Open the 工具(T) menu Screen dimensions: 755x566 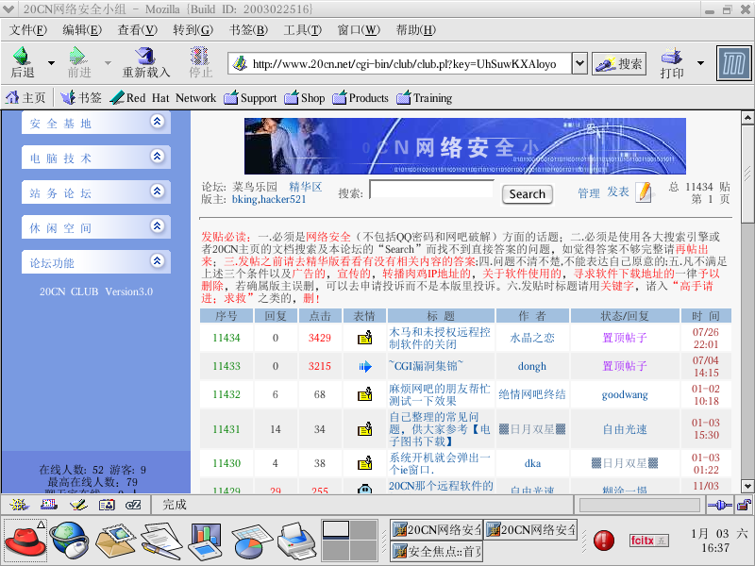[303, 30]
